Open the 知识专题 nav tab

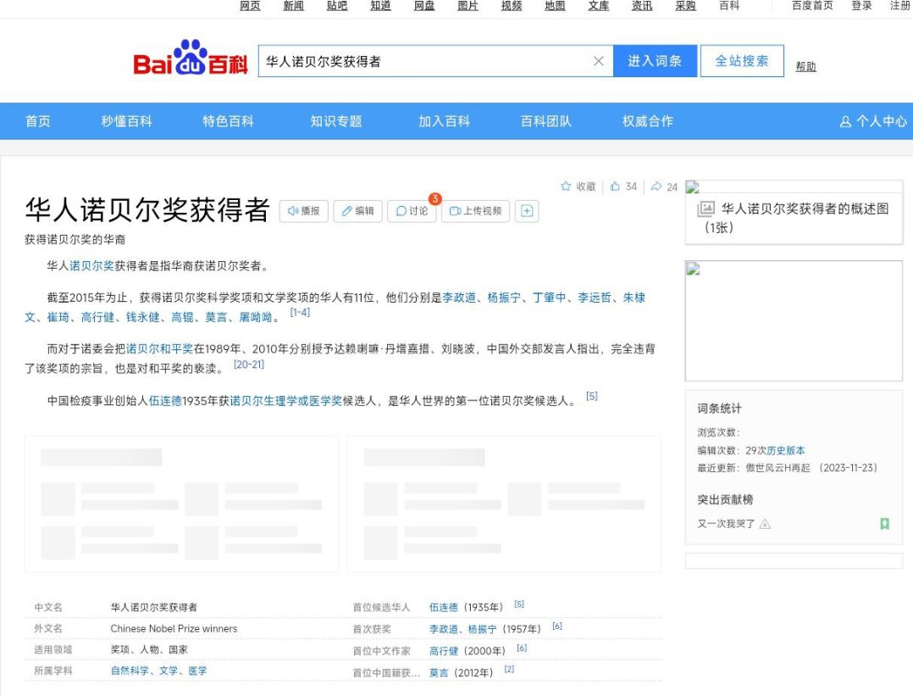(x=336, y=121)
